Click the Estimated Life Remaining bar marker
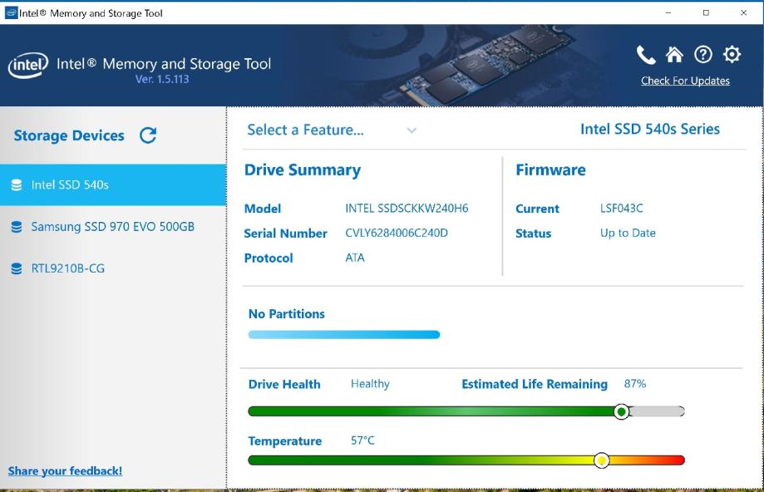 pyautogui.click(x=621, y=411)
